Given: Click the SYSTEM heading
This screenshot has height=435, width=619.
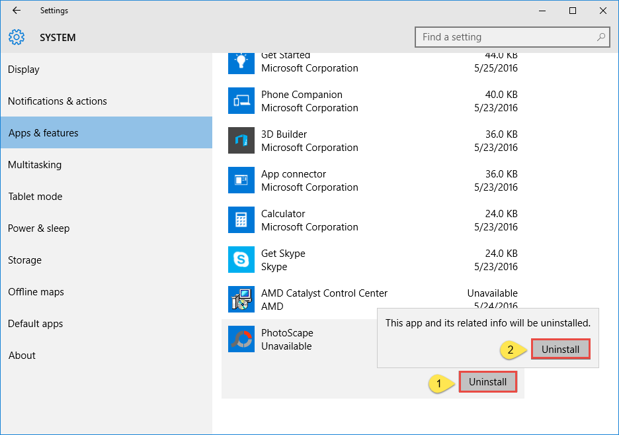Looking at the screenshot, I should (58, 38).
